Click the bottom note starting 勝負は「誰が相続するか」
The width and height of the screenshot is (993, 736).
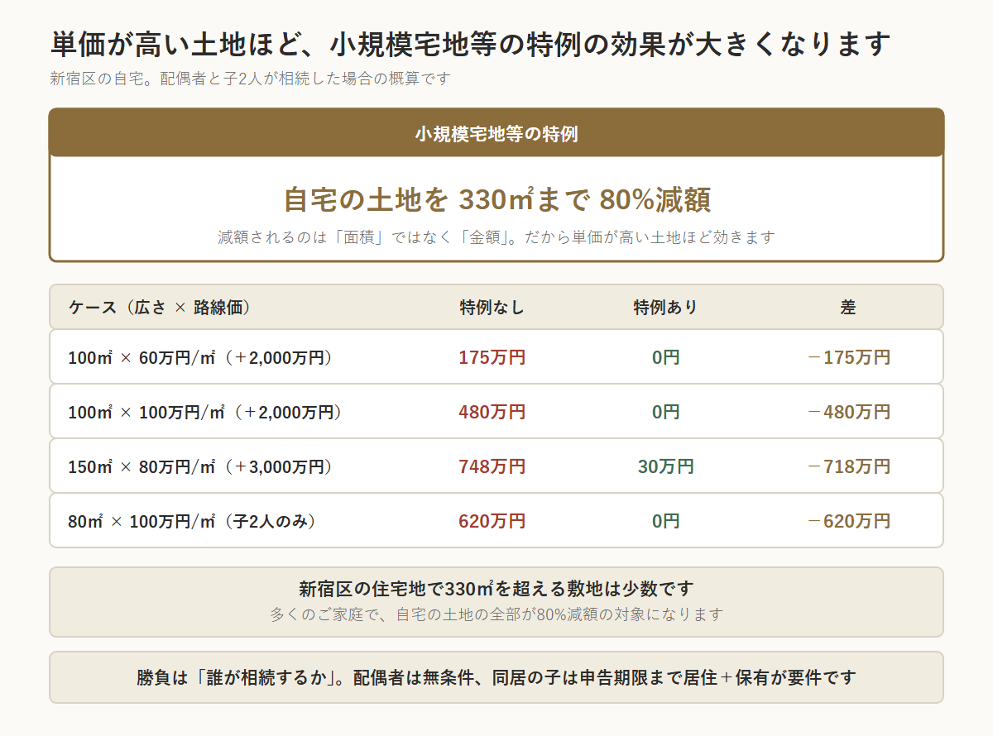[x=496, y=678]
